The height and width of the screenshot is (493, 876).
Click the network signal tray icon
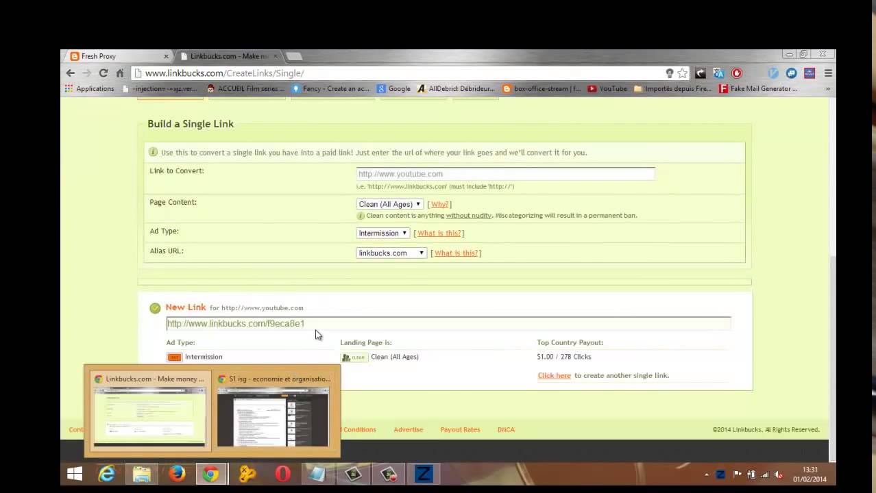click(765, 475)
